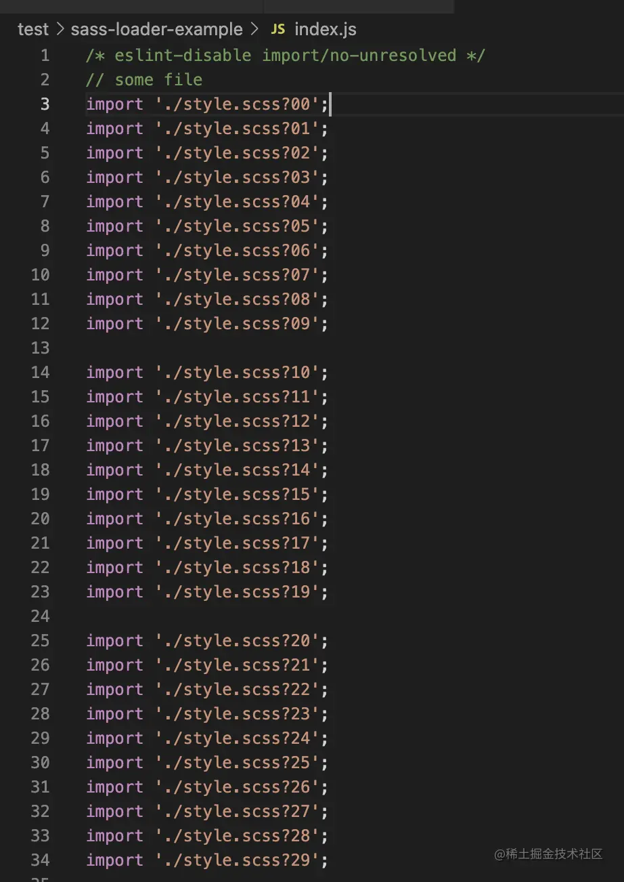Click line number 34 in gutter
Image resolution: width=624 pixels, height=882 pixels.
click(40, 860)
